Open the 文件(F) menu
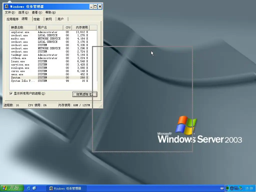This screenshot has height=192, width=256. pyautogui.click(x=10, y=12)
